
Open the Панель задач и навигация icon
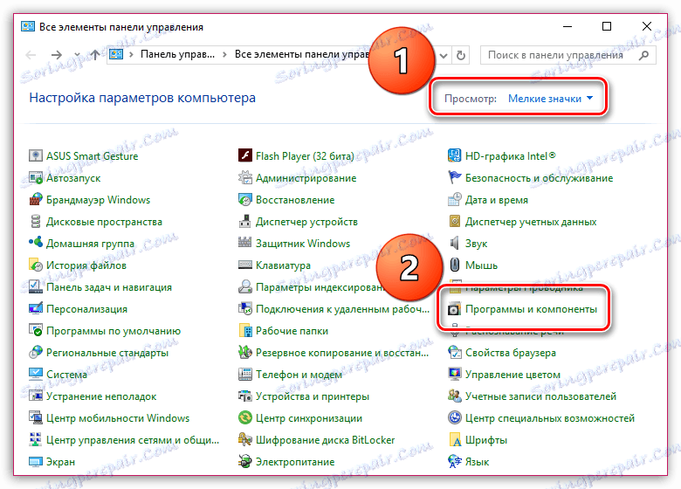tap(36, 287)
